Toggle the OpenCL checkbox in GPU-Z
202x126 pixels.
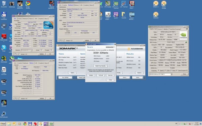tap(159, 71)
